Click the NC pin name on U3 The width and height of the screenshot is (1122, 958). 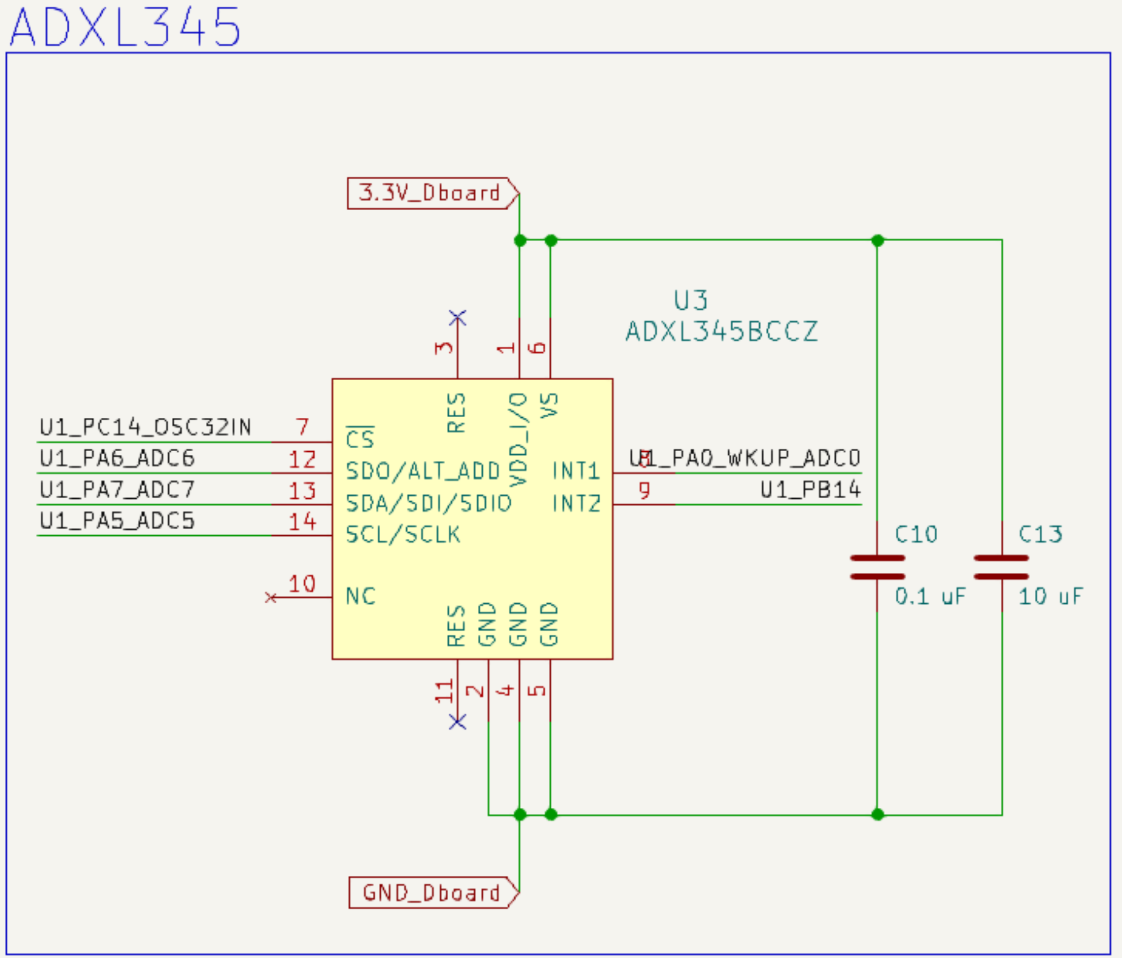tap(360, 596)
